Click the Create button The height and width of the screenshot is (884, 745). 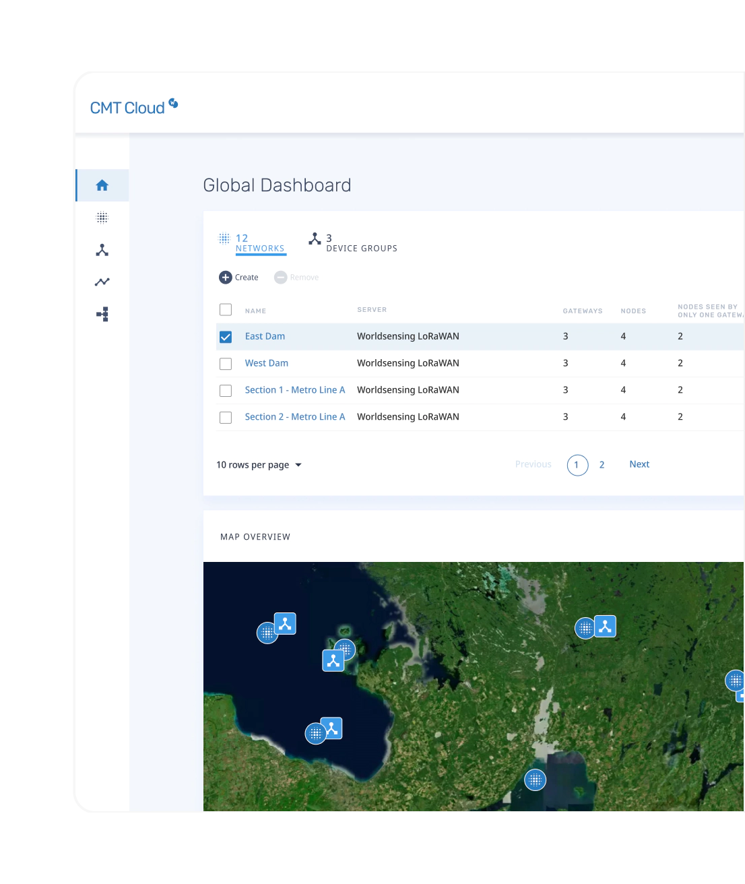coord(238,277)
